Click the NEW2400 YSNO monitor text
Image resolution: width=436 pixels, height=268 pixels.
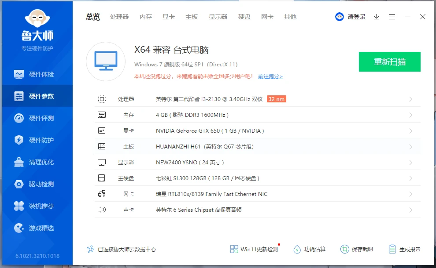tap(190, 162)
